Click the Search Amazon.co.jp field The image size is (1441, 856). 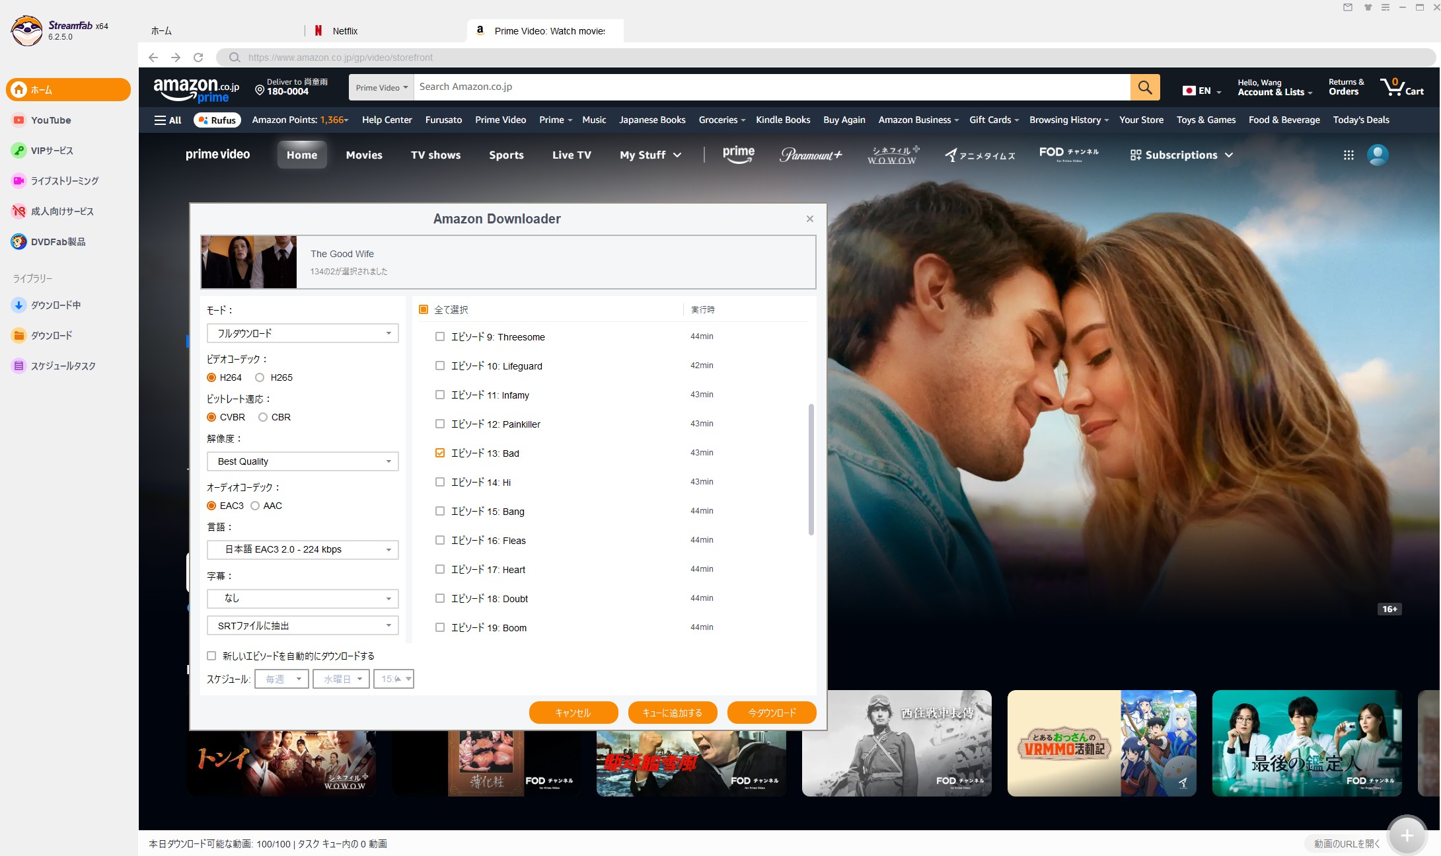pyautogui.click(x=772, y=87)
